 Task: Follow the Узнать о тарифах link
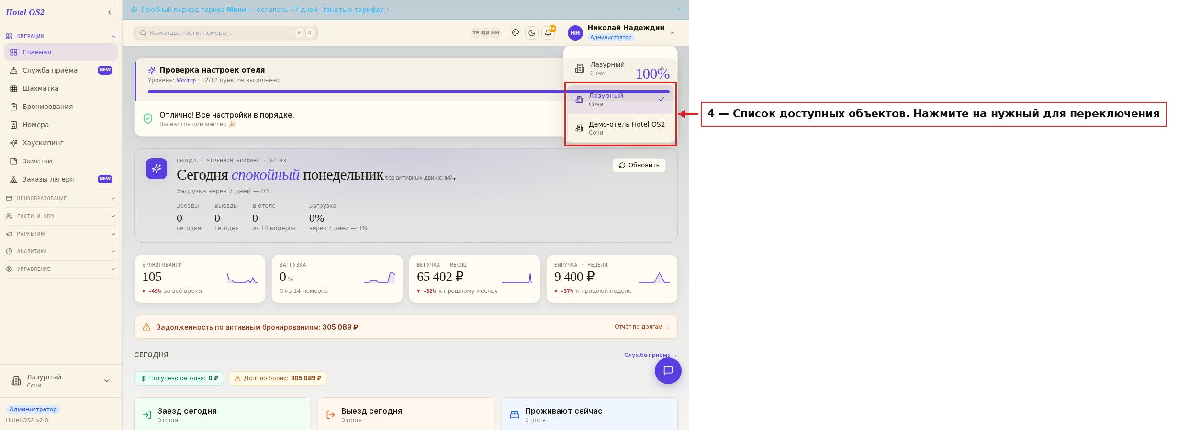pos(353,10)
